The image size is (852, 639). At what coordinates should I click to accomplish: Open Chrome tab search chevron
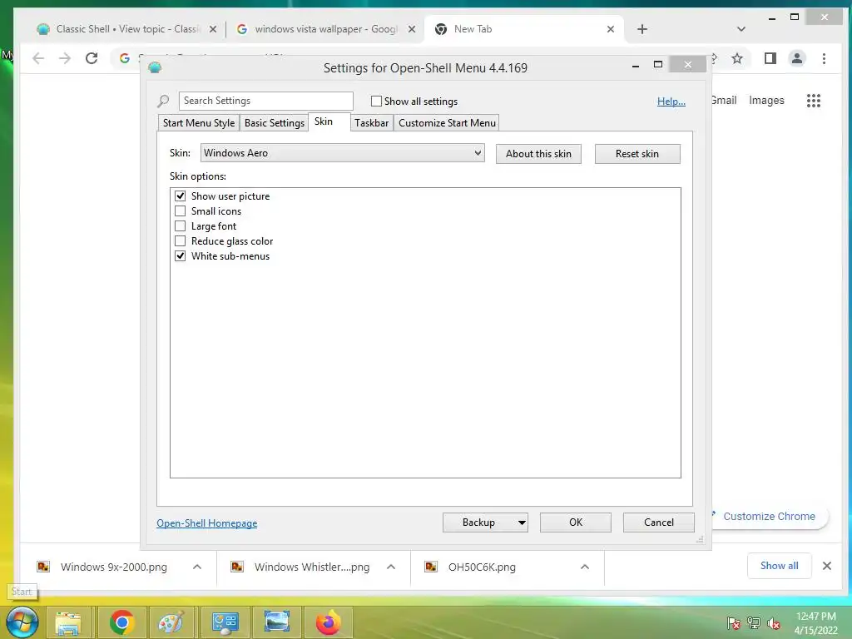tap(741, 29)
